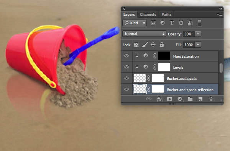Click the layers list scrollbar
The height and width of the screenshot is (151, 230).
pyautogui.click(x=221, y=68)
